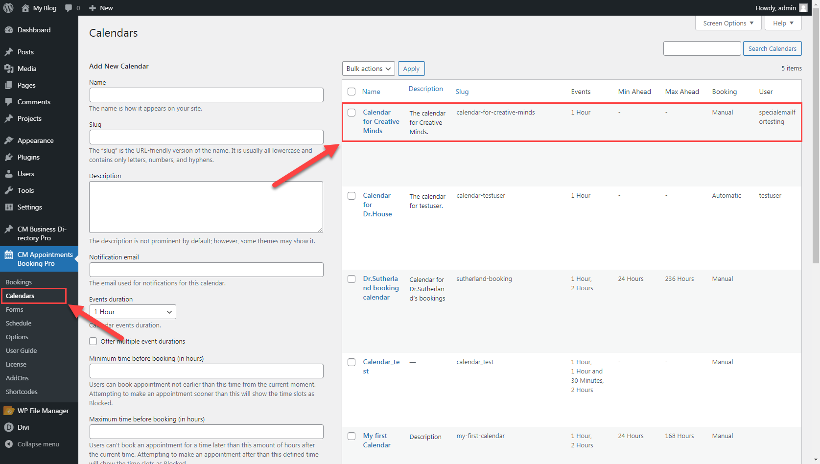Click the Pages icon in sidebar
Image resolution: width=820 pixels, height=464 pixels.
click(x=9, y=85)
